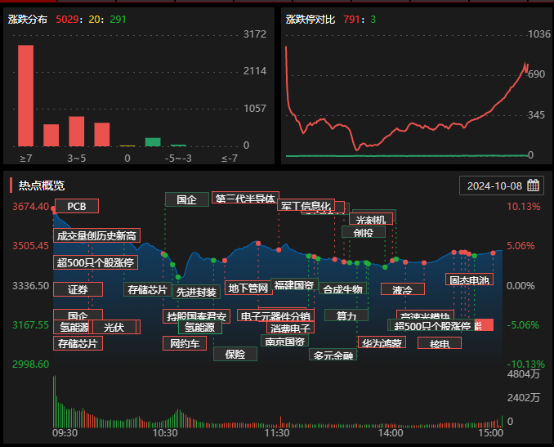
Task: Open the 合成生物 tag
Action: click(342, 289)
